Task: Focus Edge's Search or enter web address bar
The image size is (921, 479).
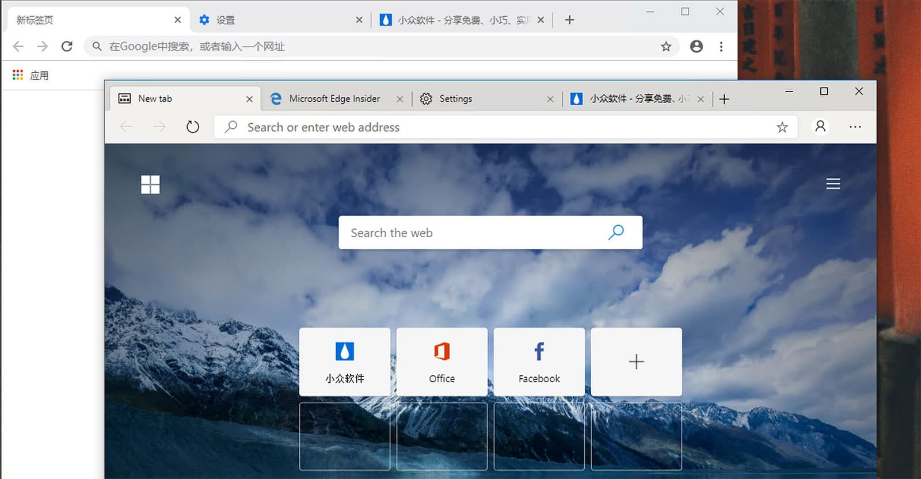Action: pyautogui.click(x=505, y=127)
